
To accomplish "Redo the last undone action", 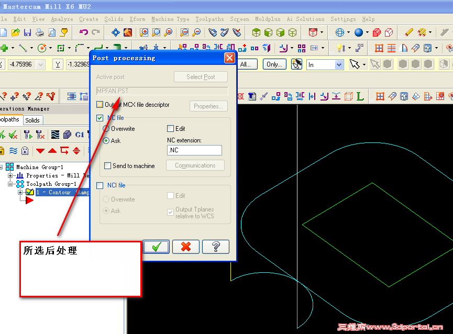I will tap(96, 32).
